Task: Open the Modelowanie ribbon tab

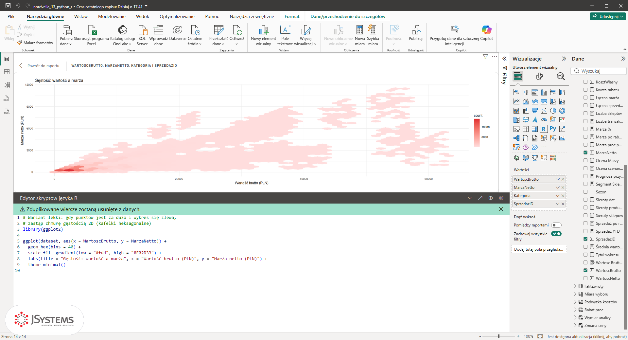Action: [112, 16]
